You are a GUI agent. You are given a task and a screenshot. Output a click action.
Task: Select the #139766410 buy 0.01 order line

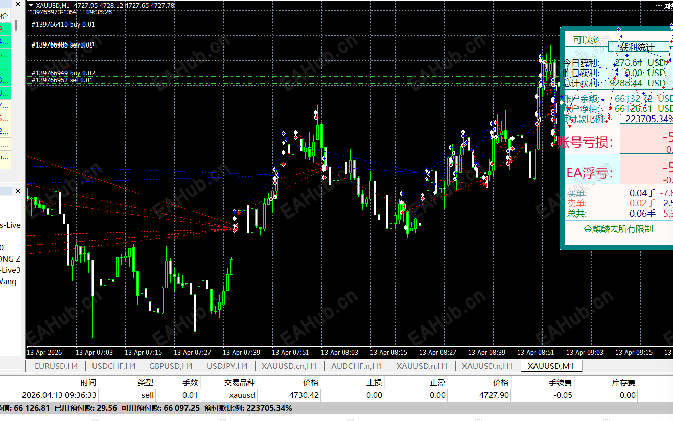[x=63, y=25]
